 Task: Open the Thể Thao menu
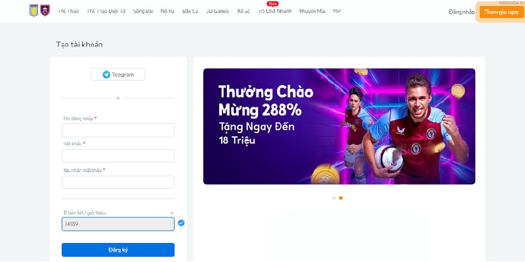tap(69, 11)
